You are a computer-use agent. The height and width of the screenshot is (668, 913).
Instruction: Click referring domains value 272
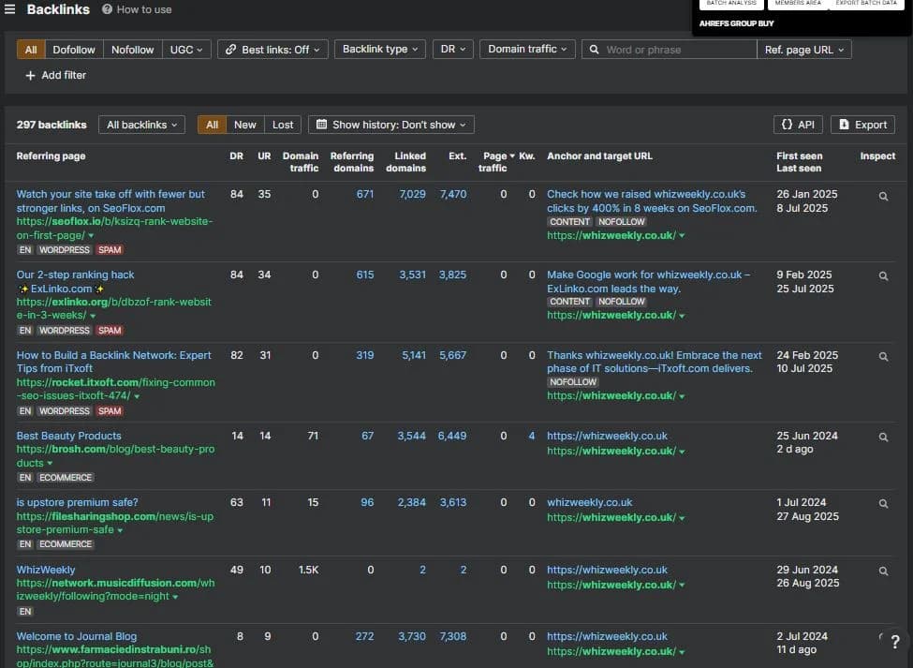[365, 636]
